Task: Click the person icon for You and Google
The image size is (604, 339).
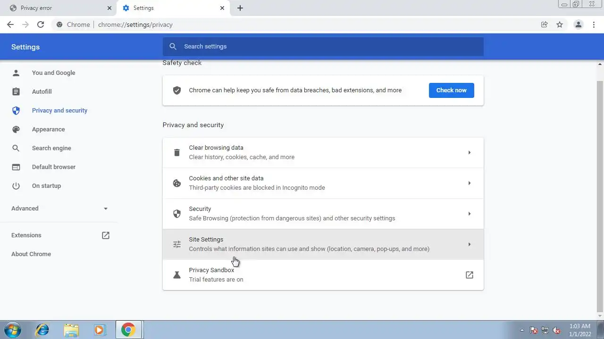Action: click(x=16, y=73)
